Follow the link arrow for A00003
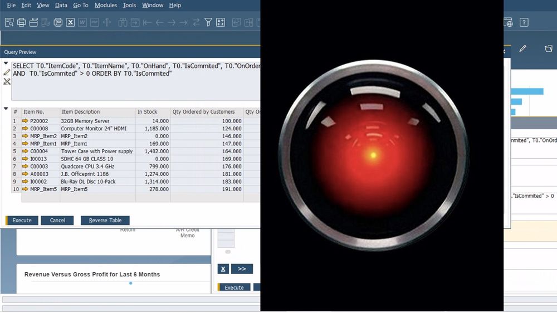557x313 pixels. (25, 174)
